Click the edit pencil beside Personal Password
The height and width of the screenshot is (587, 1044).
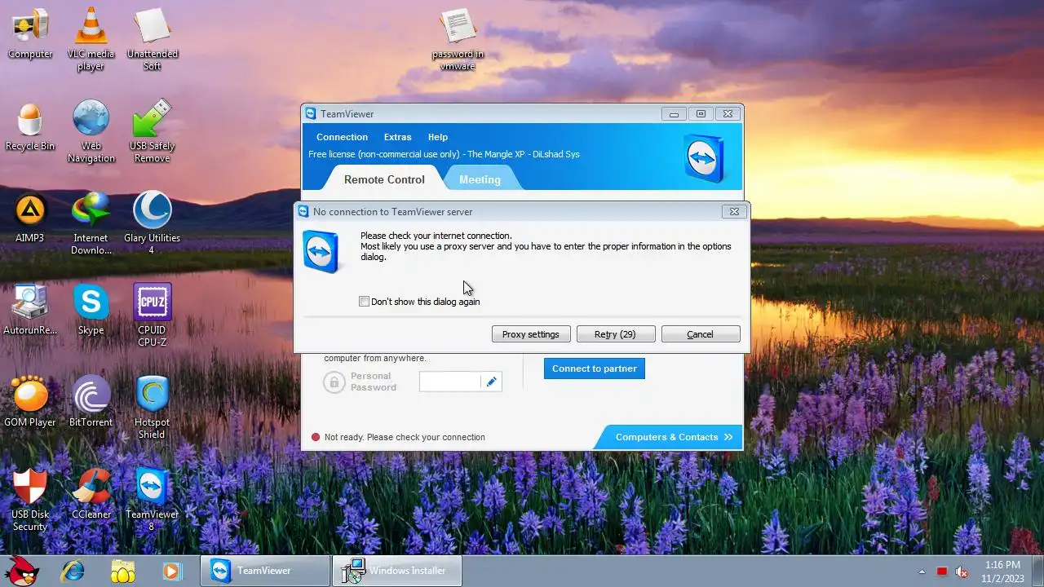(x=491, y=382)
